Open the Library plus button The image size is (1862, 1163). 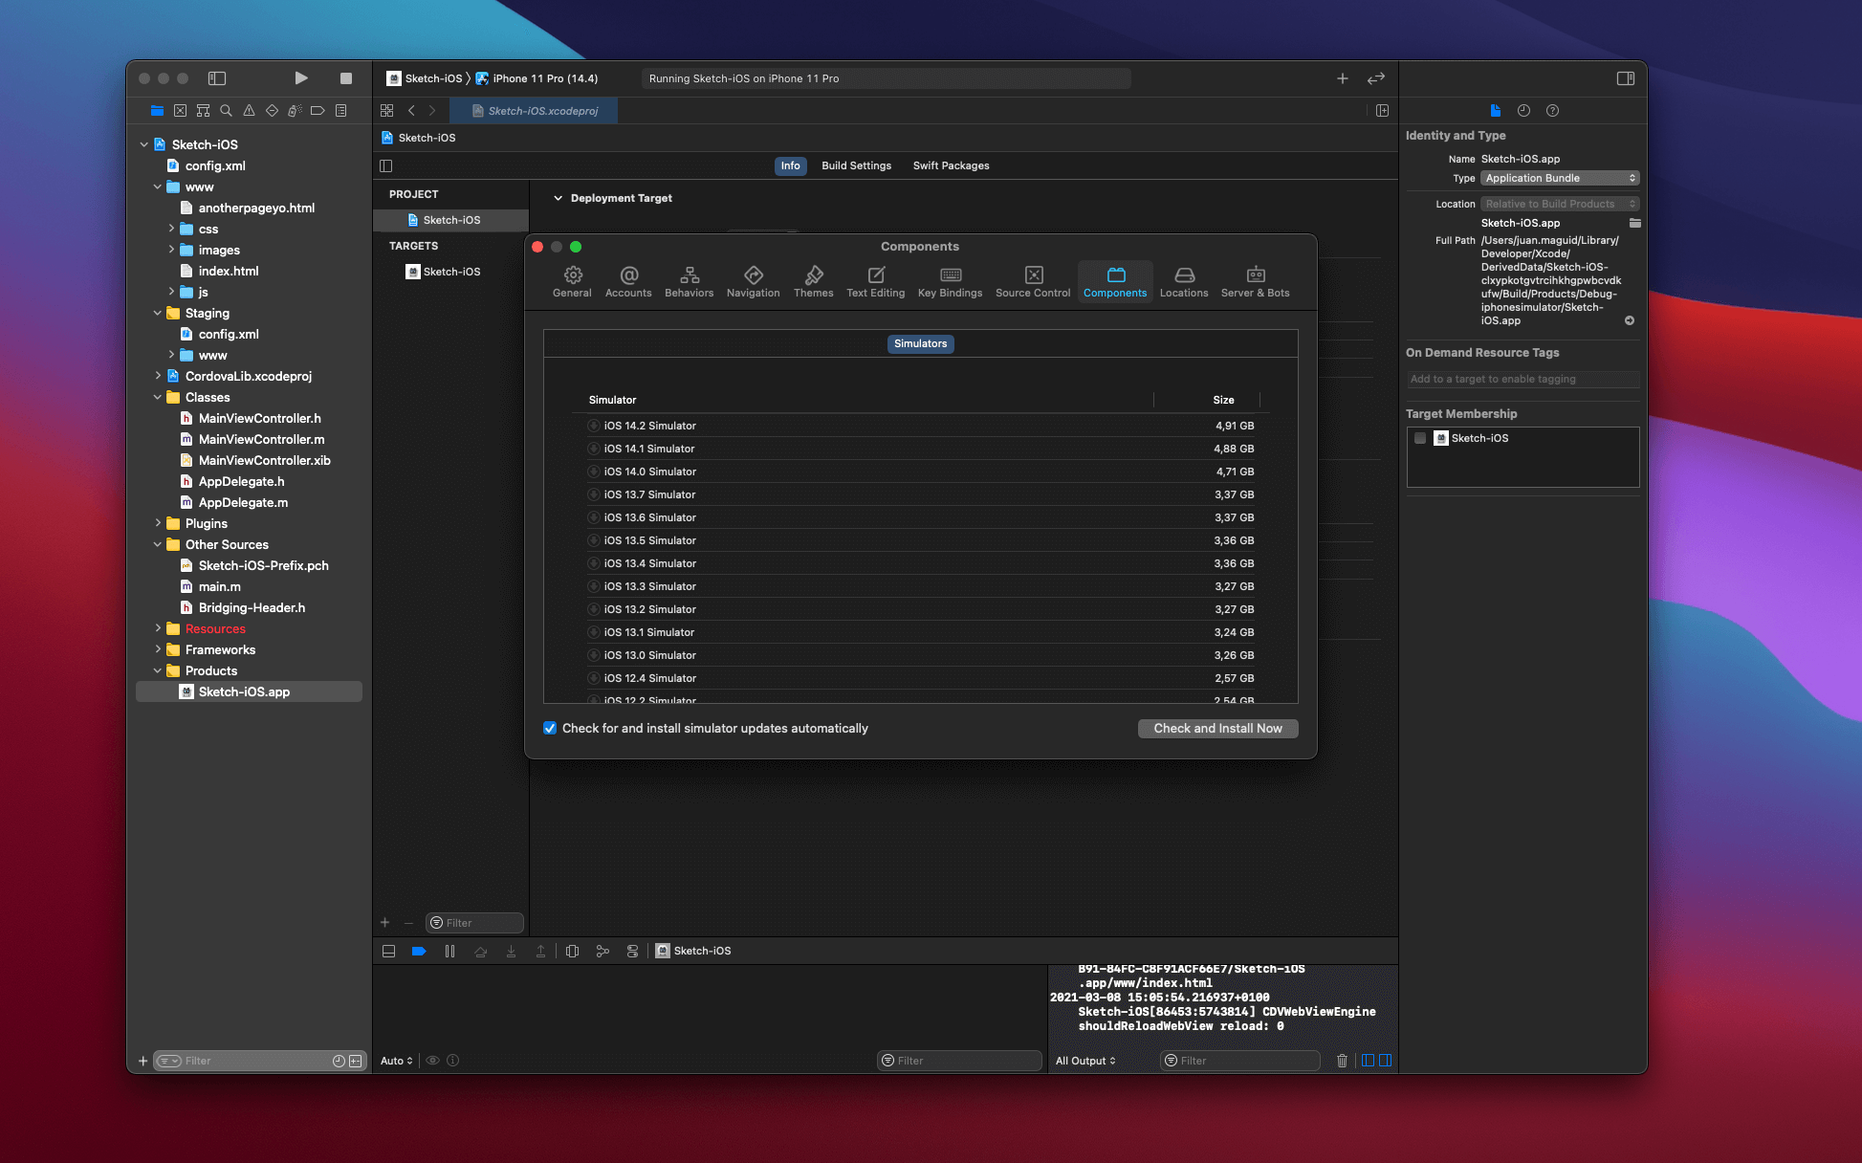1343,78
